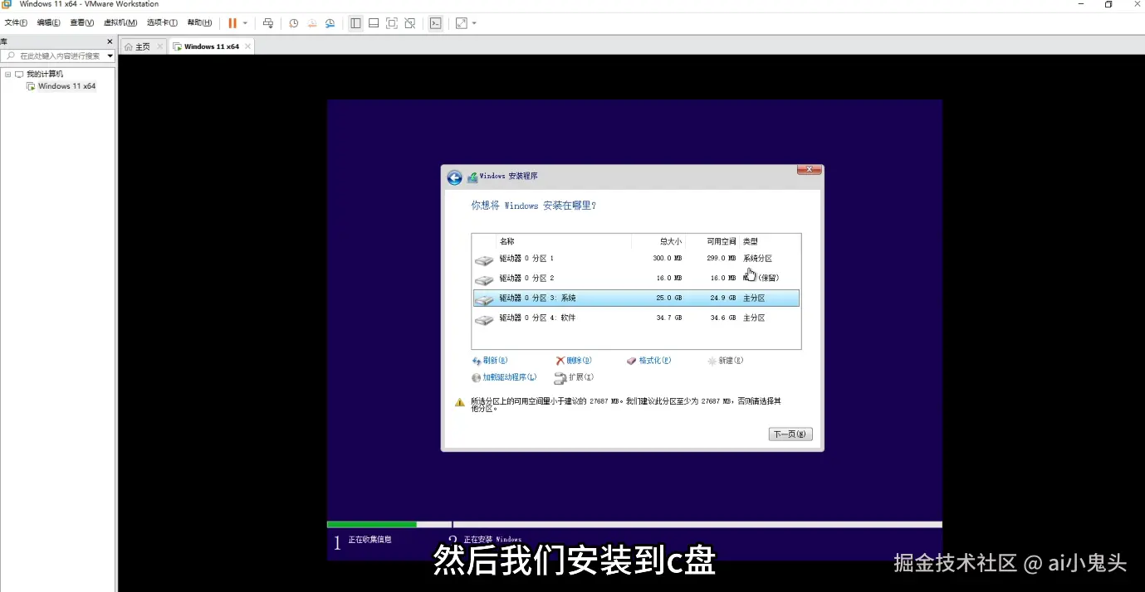Viewport: 1145px width, 592px height.
Task: Click the 下一页(N) button
Action: [790, 434]
